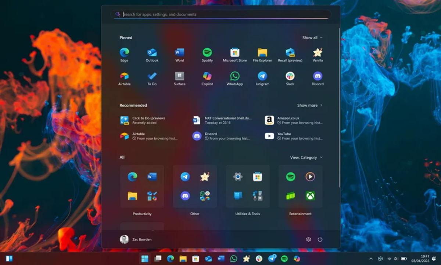441x265 pixels.
Task: Start WhatsApp from pinned apps
Action: [234, 75]
